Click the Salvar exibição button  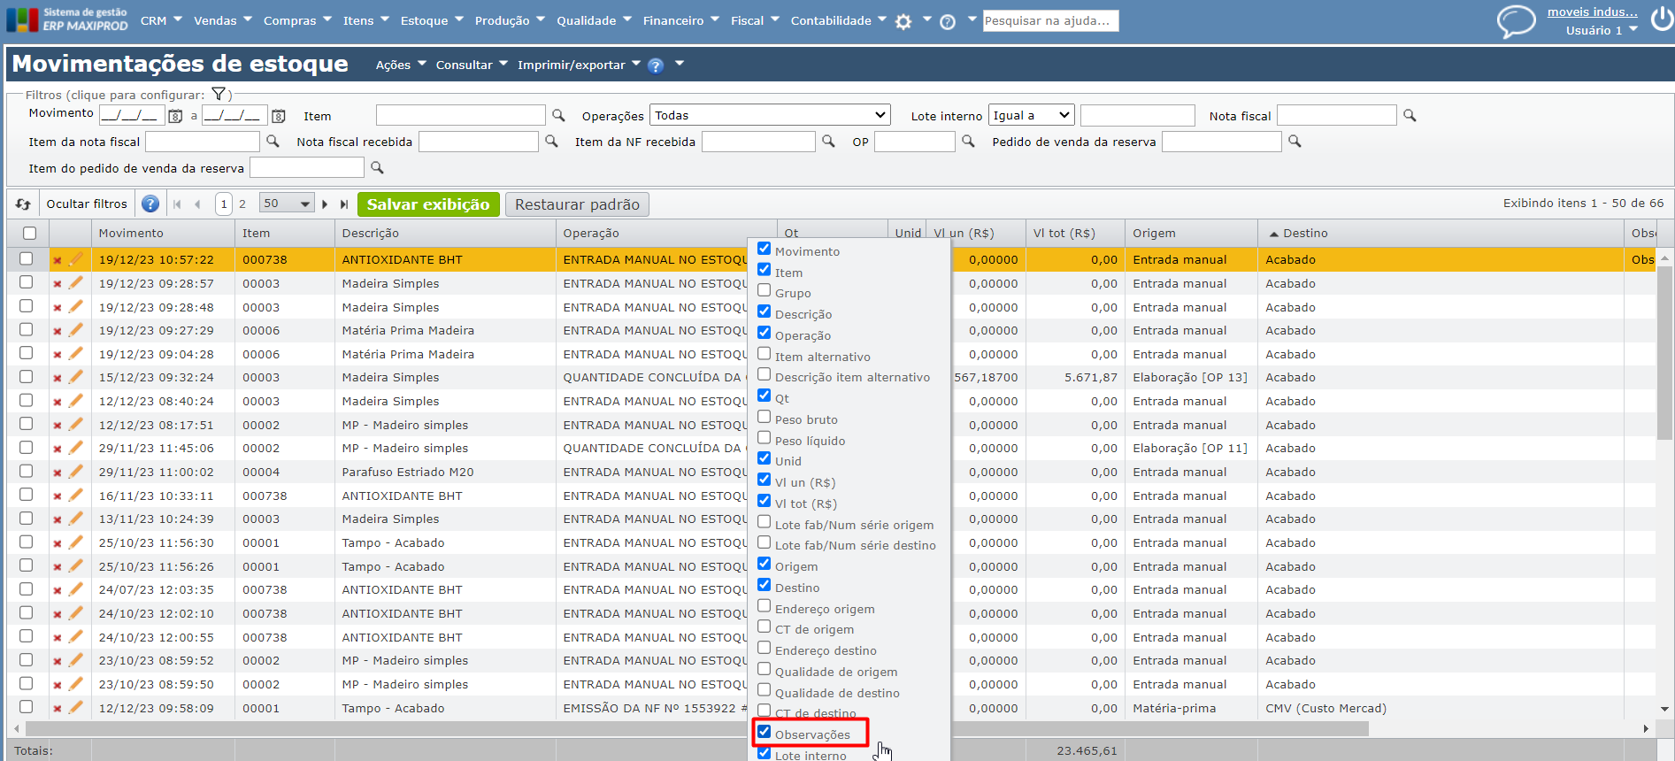click(428, 204)
